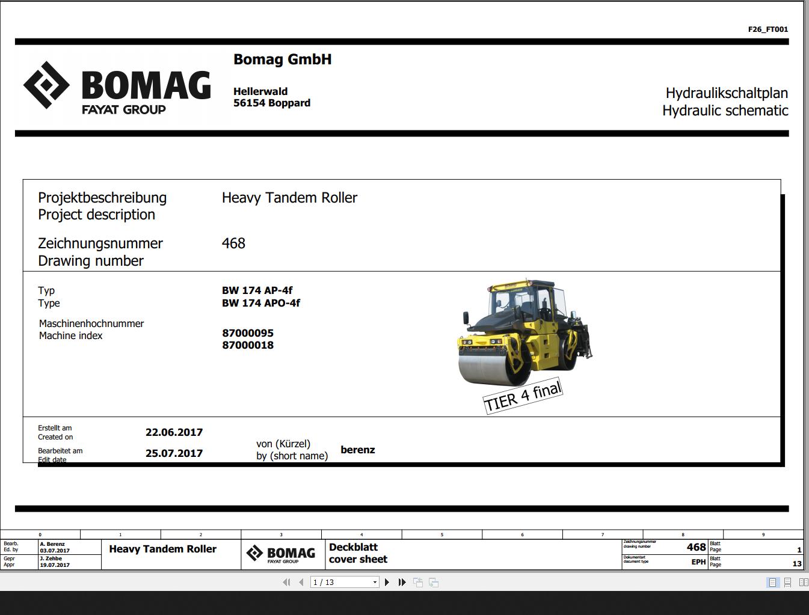This screenshot has height=615, width=809.
Task: Click the next view icon
Action: (x=434, y=582)
